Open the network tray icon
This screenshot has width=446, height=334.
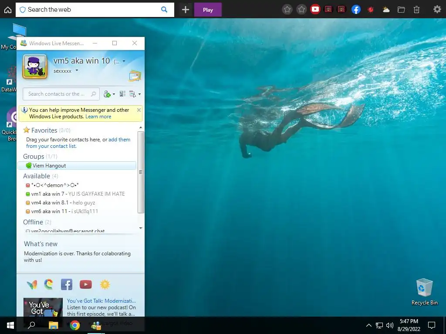click(x=379, y=325)
